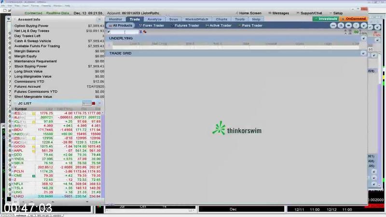Click the yellow icon on /ES row

[x=34, y=114]
